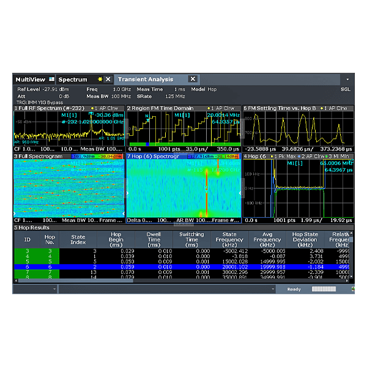Click the Hop State Deviation (kHz) header
This screenshot has height=367, width=367.
[x=305, y=239]
